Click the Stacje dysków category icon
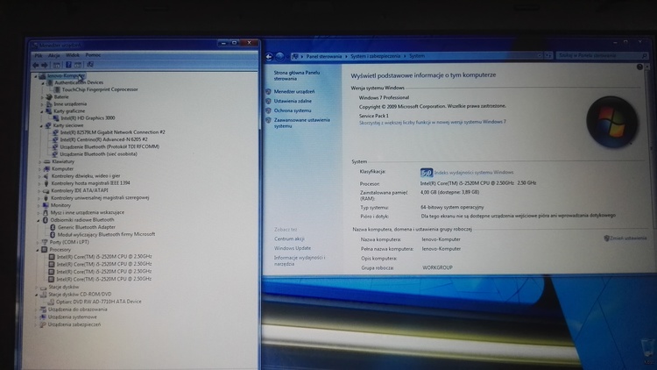Screen dimensions: 657x370 click(43, 288)
